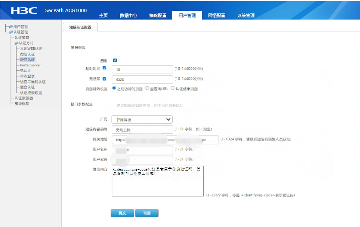Open 高级选项 in the sidebar

click(x=22, y=104)
